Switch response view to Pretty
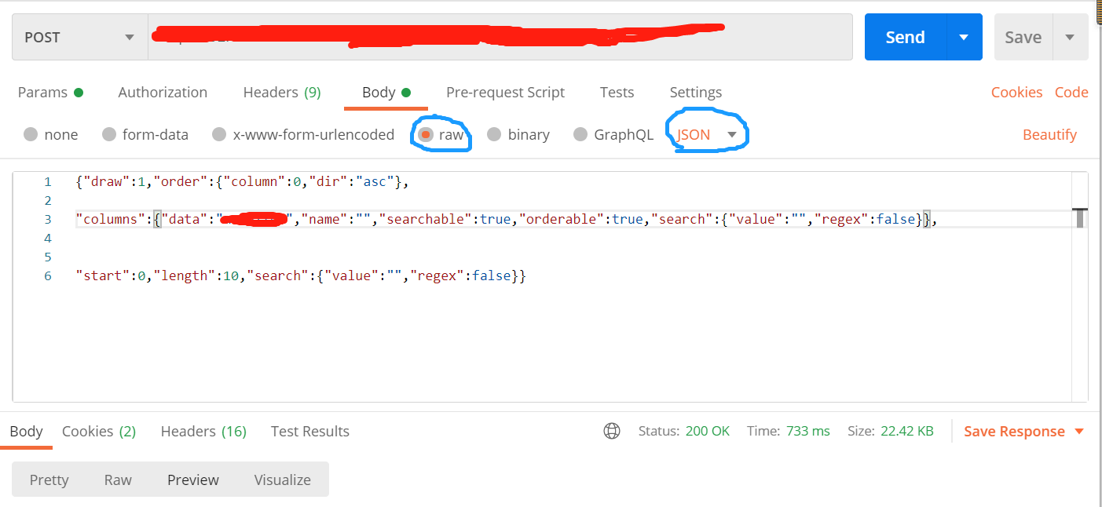 coord(49,480)
